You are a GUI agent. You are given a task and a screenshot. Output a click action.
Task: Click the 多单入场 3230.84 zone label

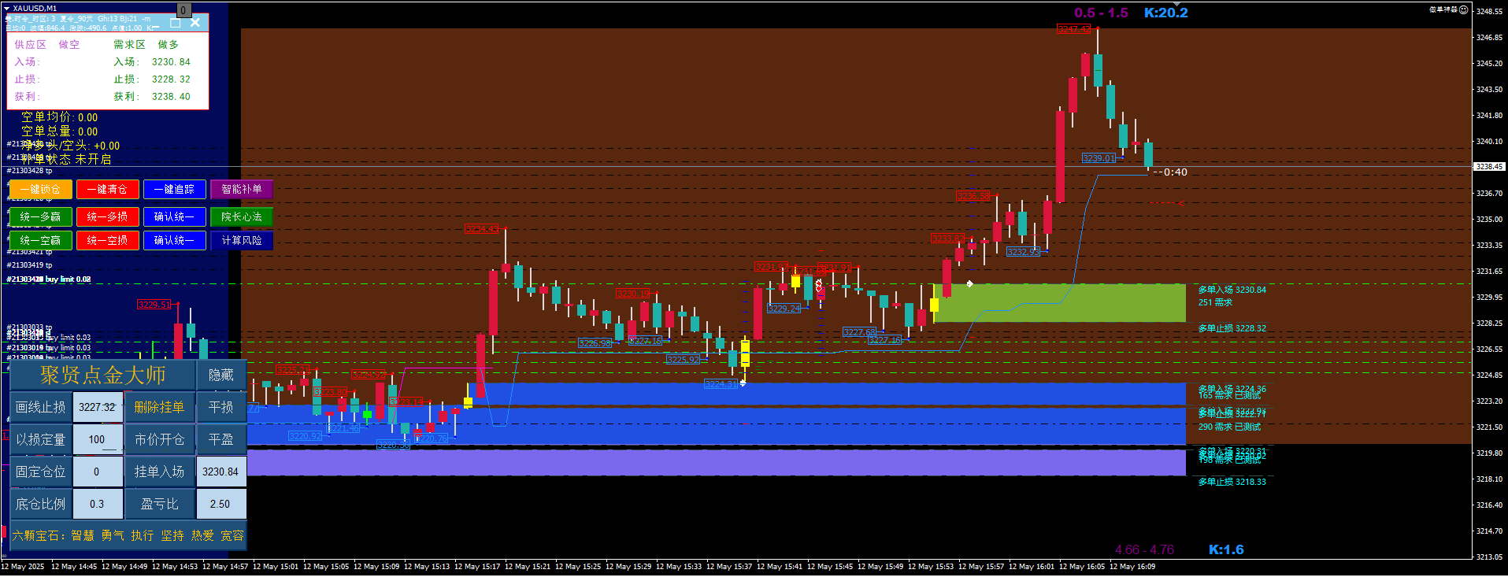click(1232, 290)
